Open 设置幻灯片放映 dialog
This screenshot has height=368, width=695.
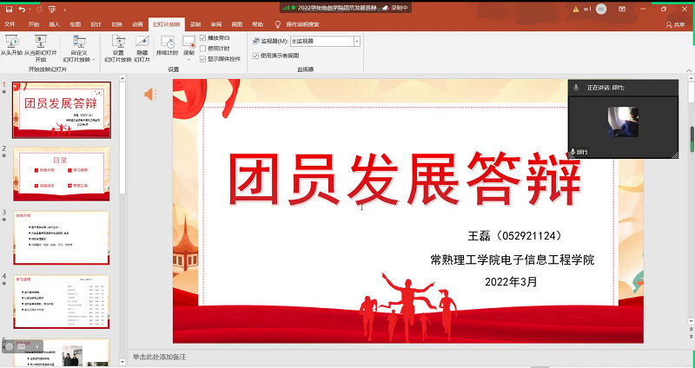coord(118,49)
